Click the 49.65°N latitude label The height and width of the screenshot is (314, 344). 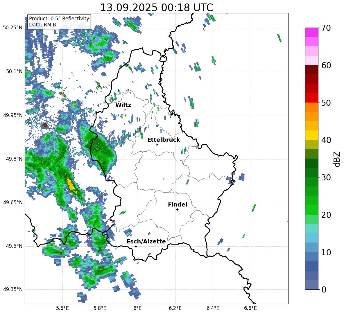pos(13,202)
